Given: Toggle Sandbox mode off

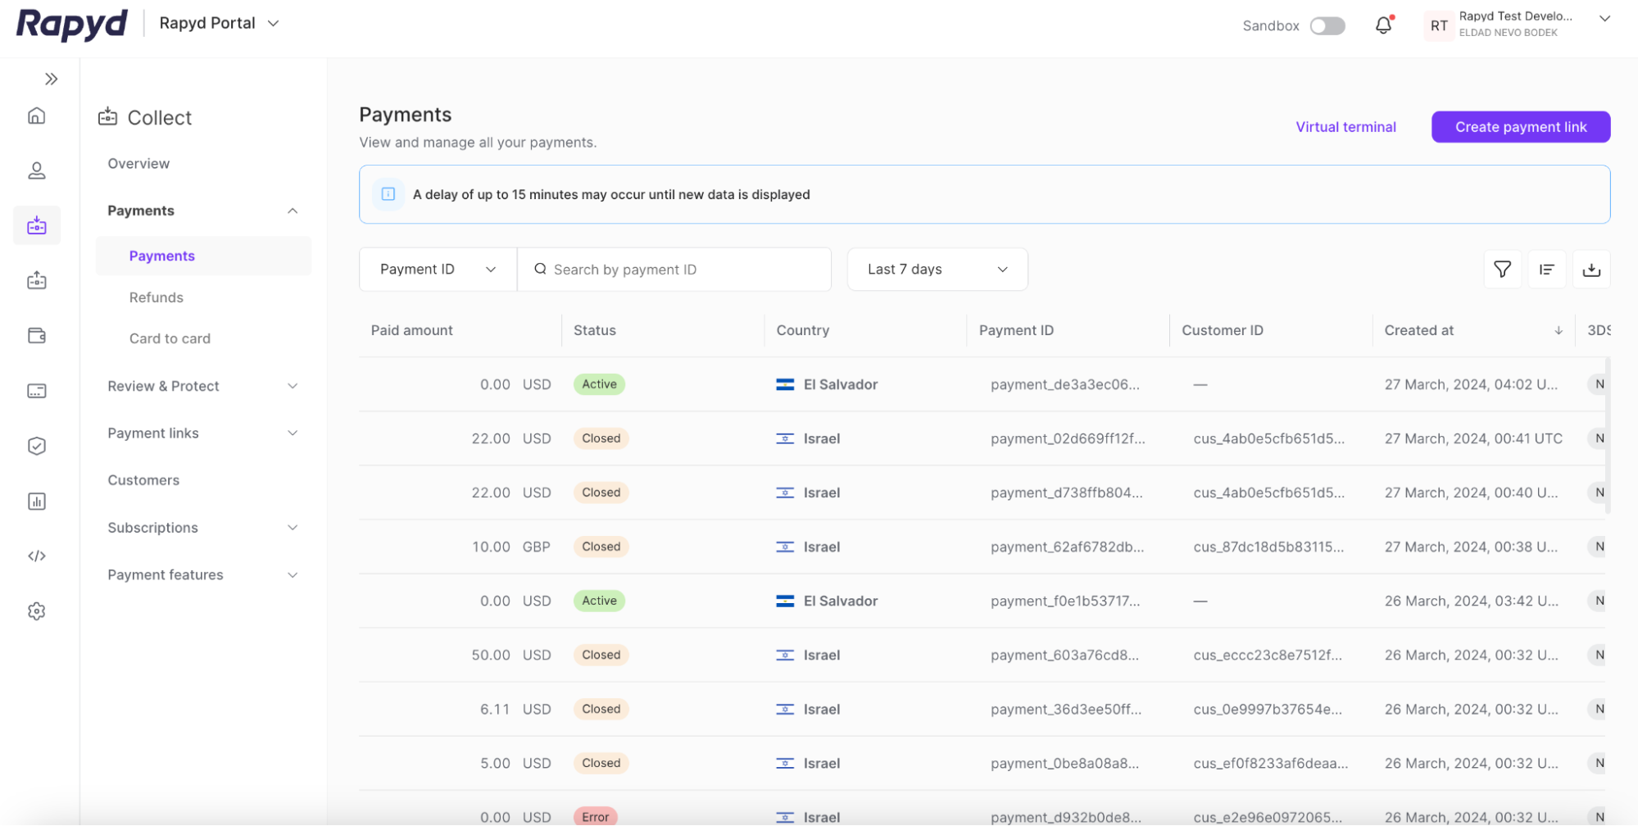Looking at the screenshot, I should (x=1328, y=25).
